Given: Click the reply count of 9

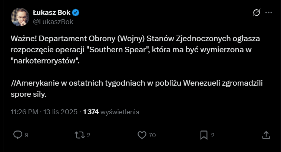Looking at the screenshot, I should point(26,135).
